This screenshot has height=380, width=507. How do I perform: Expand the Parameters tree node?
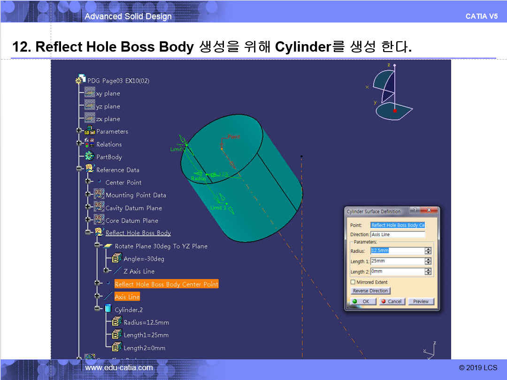(x=78, y=131)
